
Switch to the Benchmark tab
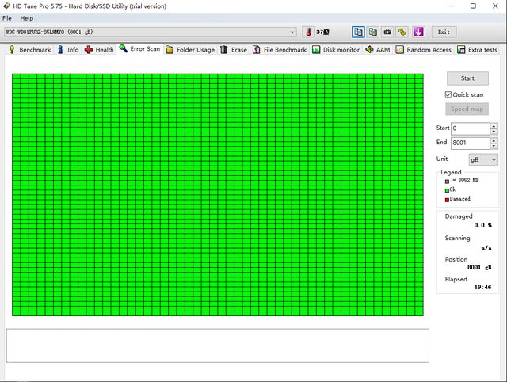[29, 49]
